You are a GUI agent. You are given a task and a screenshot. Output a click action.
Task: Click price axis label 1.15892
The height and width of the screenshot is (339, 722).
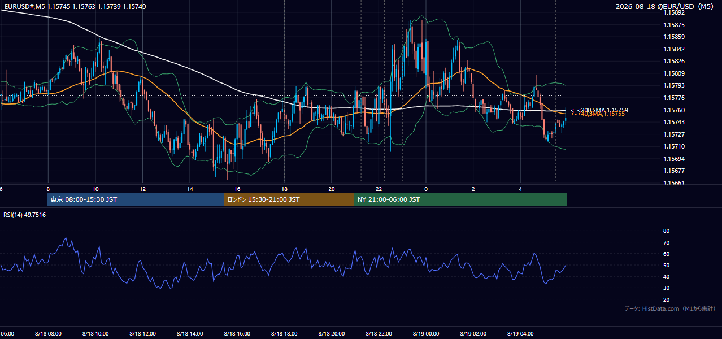[675, 12]
